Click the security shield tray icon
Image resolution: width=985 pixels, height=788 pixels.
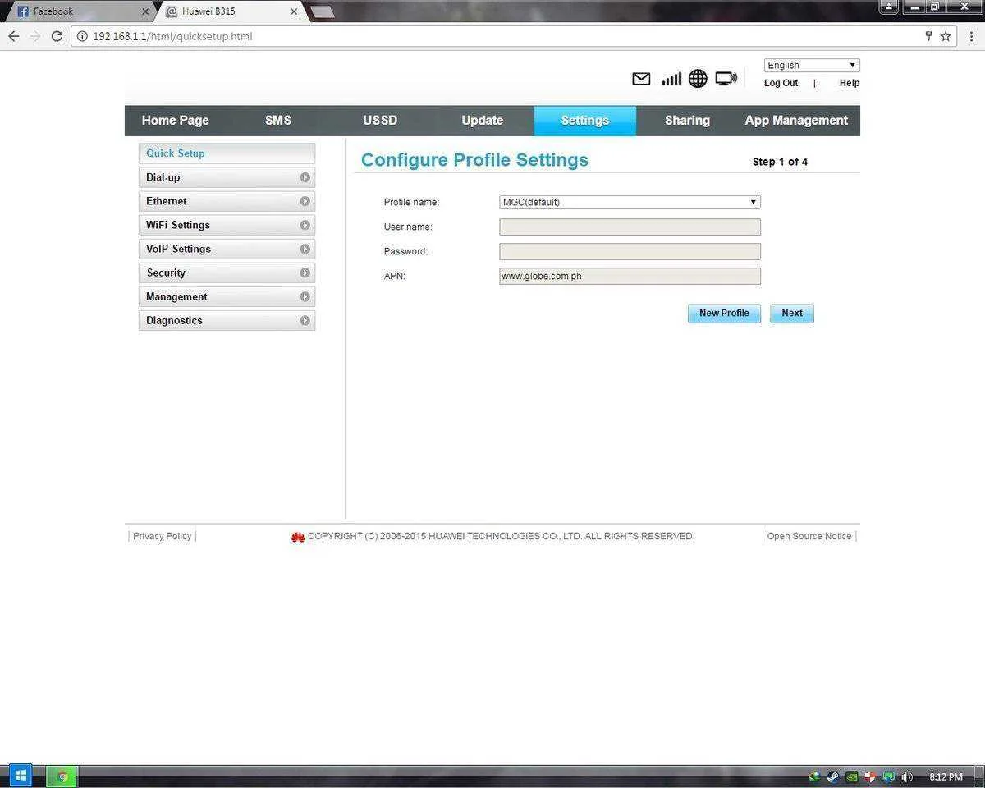click(870, 777)
